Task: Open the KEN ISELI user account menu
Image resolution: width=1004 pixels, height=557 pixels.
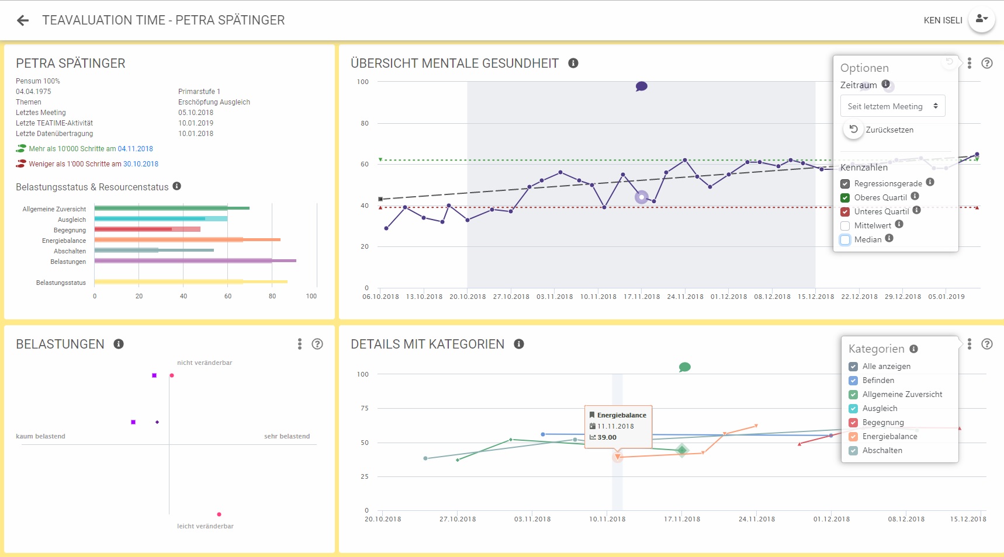Action: [981, 19]
